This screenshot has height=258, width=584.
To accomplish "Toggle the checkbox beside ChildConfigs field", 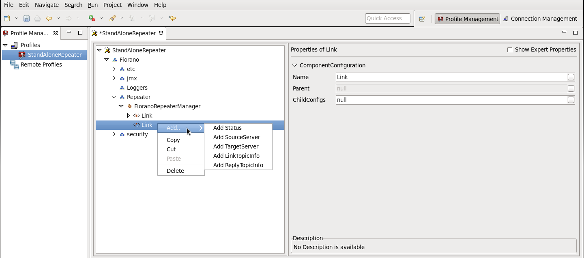I will (x=571, y=100).
